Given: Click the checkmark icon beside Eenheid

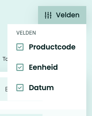Looking at the screenshot, I should coord(20,67).
